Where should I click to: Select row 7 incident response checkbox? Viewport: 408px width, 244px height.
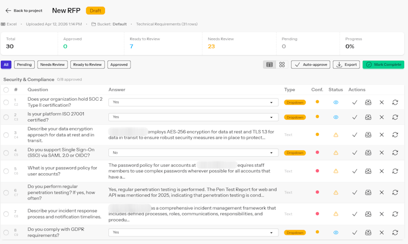tap(6, 214)
